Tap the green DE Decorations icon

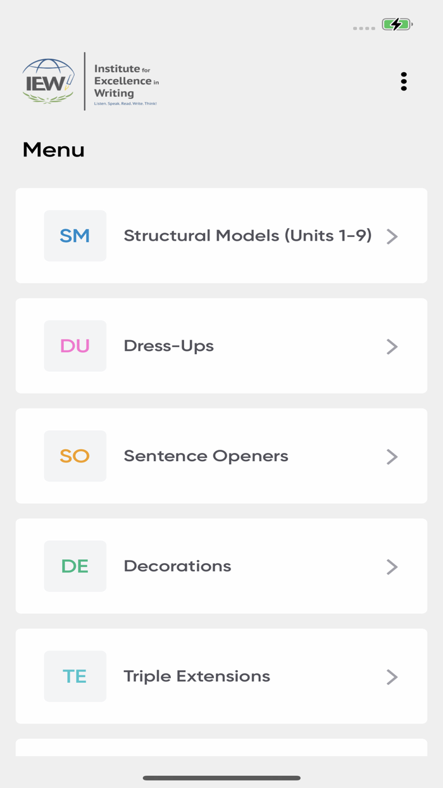[x=75, y=566]
